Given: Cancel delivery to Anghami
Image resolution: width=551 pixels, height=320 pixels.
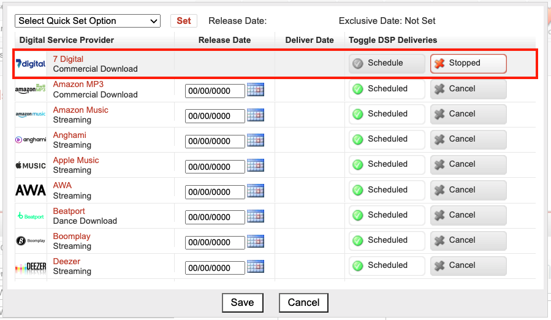Looking at the screenshot, I should (468, 139).
